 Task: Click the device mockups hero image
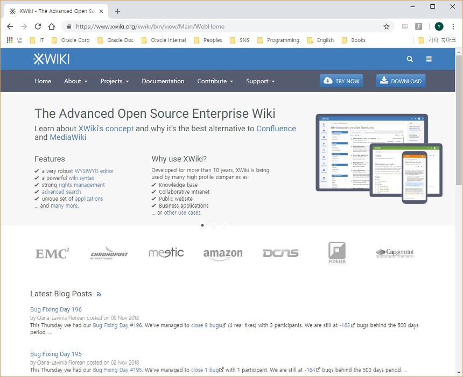point(379,159)
